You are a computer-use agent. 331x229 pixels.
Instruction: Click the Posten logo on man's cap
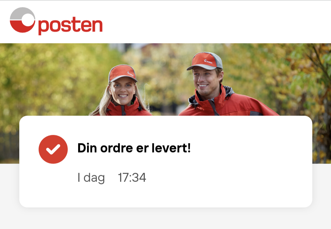click(208, 61)
